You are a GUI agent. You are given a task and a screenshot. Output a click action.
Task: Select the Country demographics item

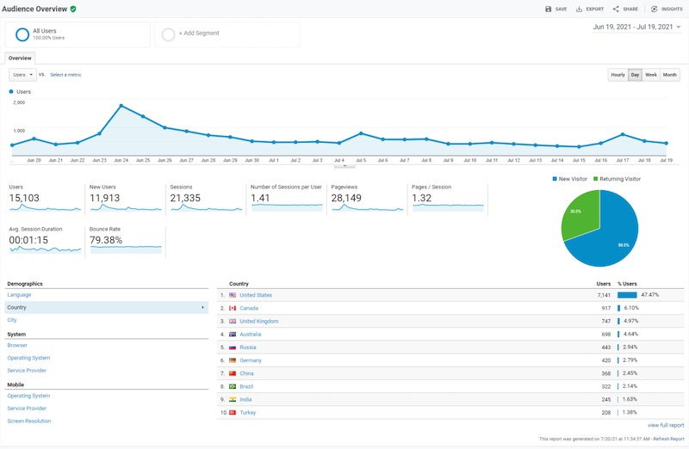[x=106, y=307]
